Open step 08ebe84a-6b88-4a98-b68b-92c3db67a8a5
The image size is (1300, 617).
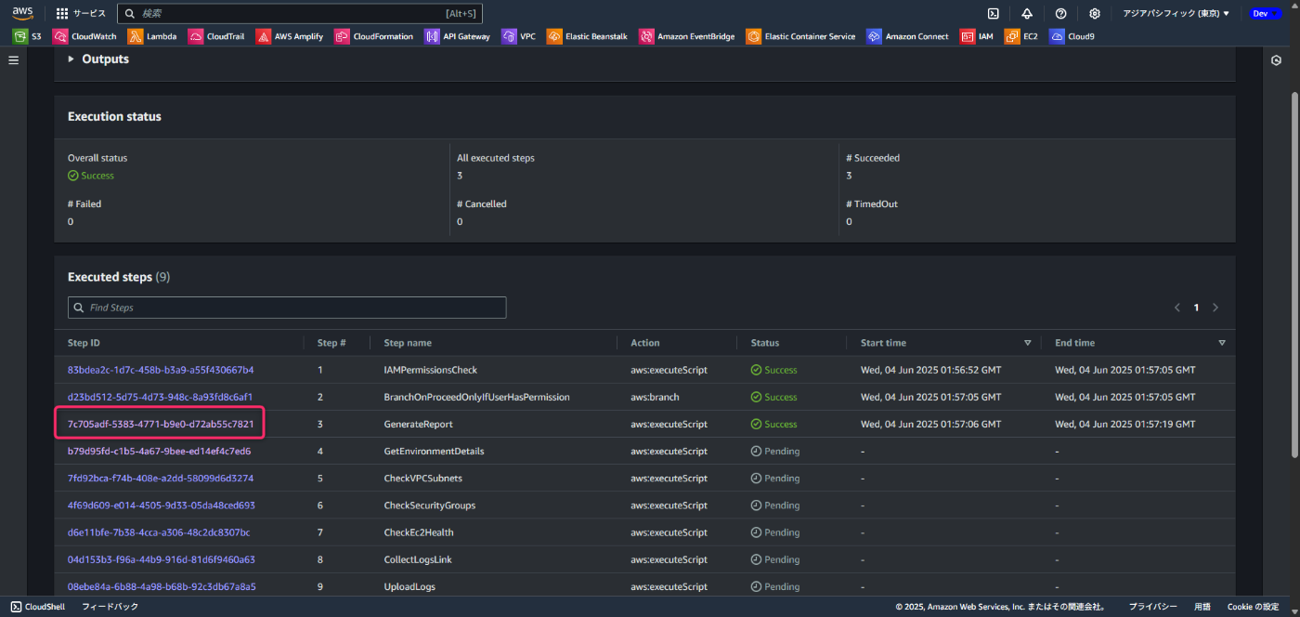162,586
